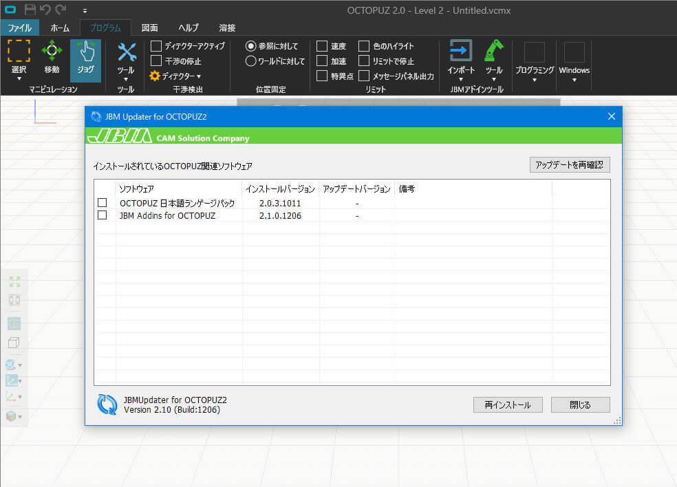Open the ファイル tab
The width and height of the screenshot is (677, 487).
coord(19,28)
